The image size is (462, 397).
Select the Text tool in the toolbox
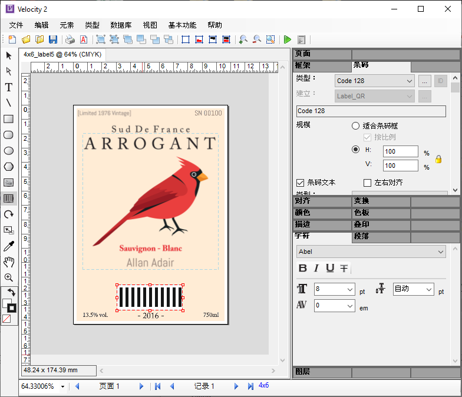tap(9, 87)
